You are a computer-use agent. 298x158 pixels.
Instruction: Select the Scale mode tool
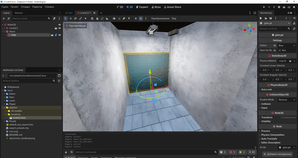(80, 19)
